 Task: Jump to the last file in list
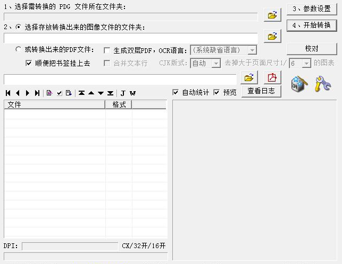(37, 93)
